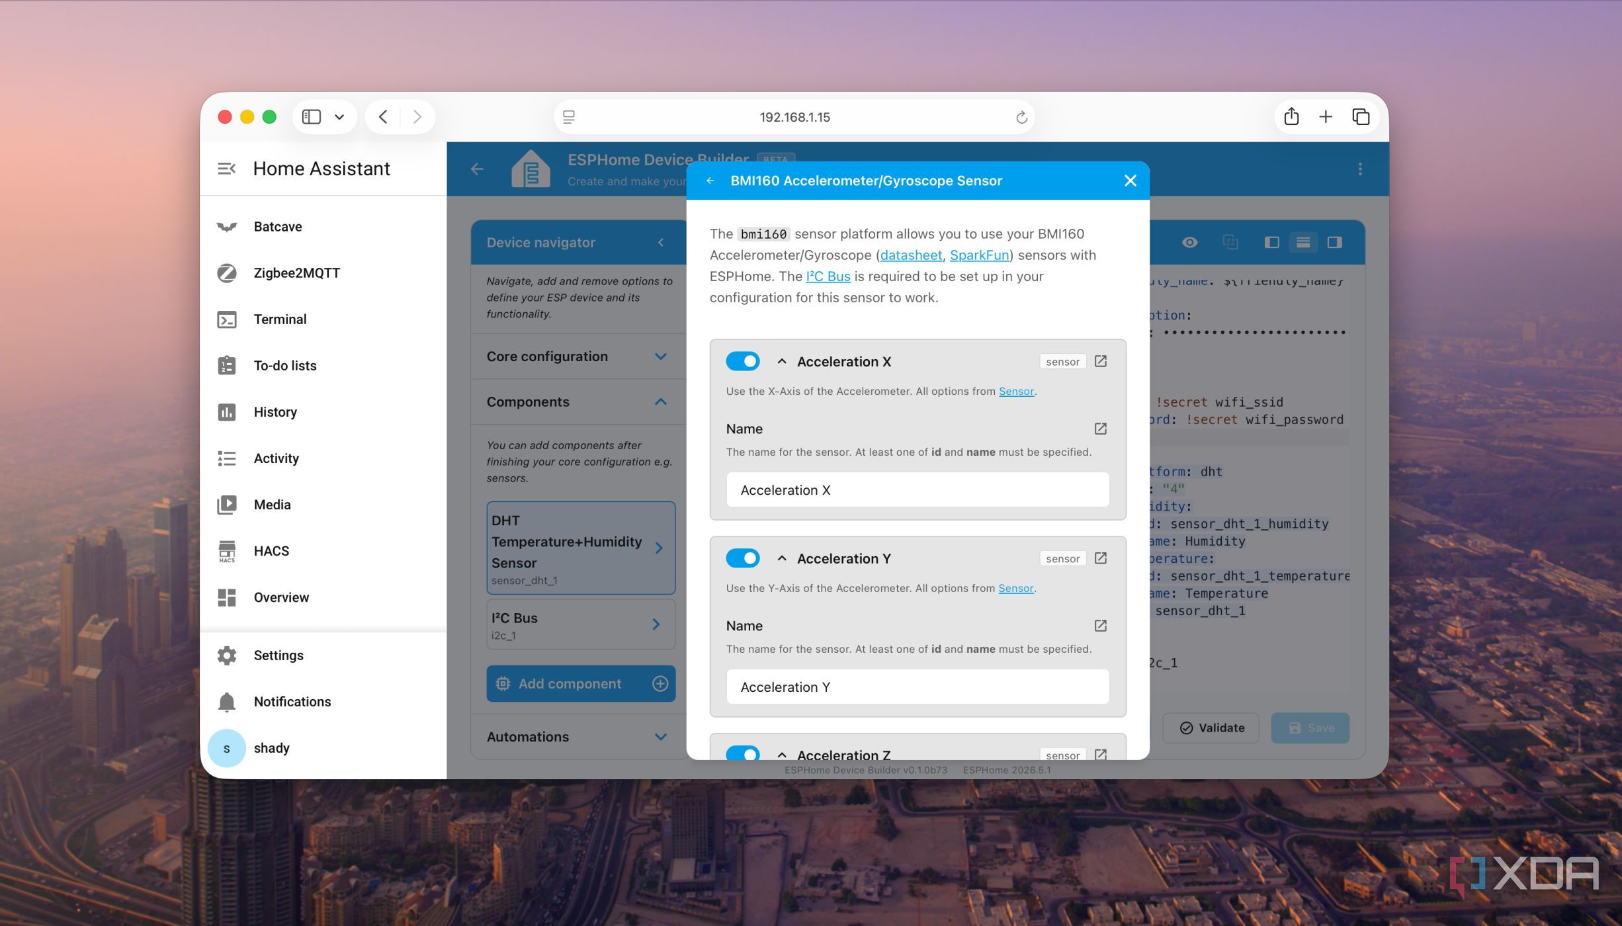This screenshot has height=926, width=1622.
Task: Collapse the Acceleration Y section
Action: pos(781,558)
